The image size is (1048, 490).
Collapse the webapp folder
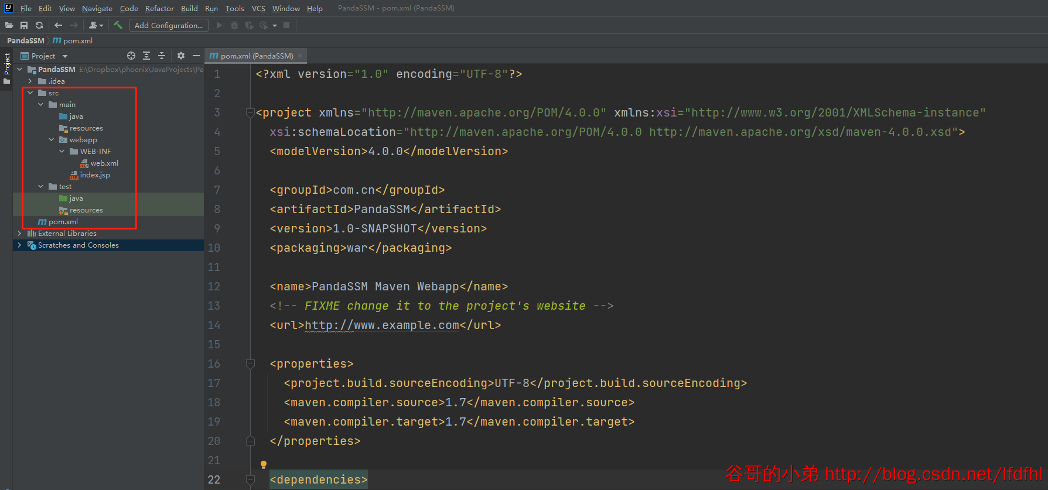coord(51,139)
